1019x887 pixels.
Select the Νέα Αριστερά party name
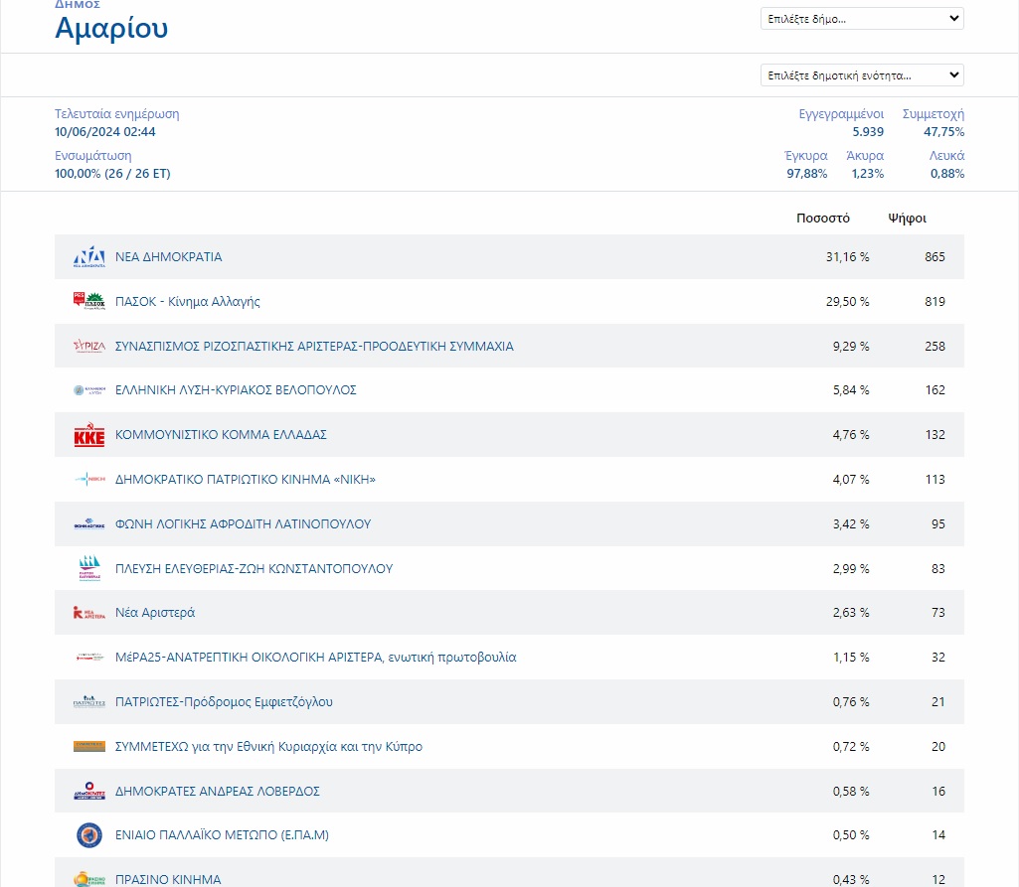point(155,613)
